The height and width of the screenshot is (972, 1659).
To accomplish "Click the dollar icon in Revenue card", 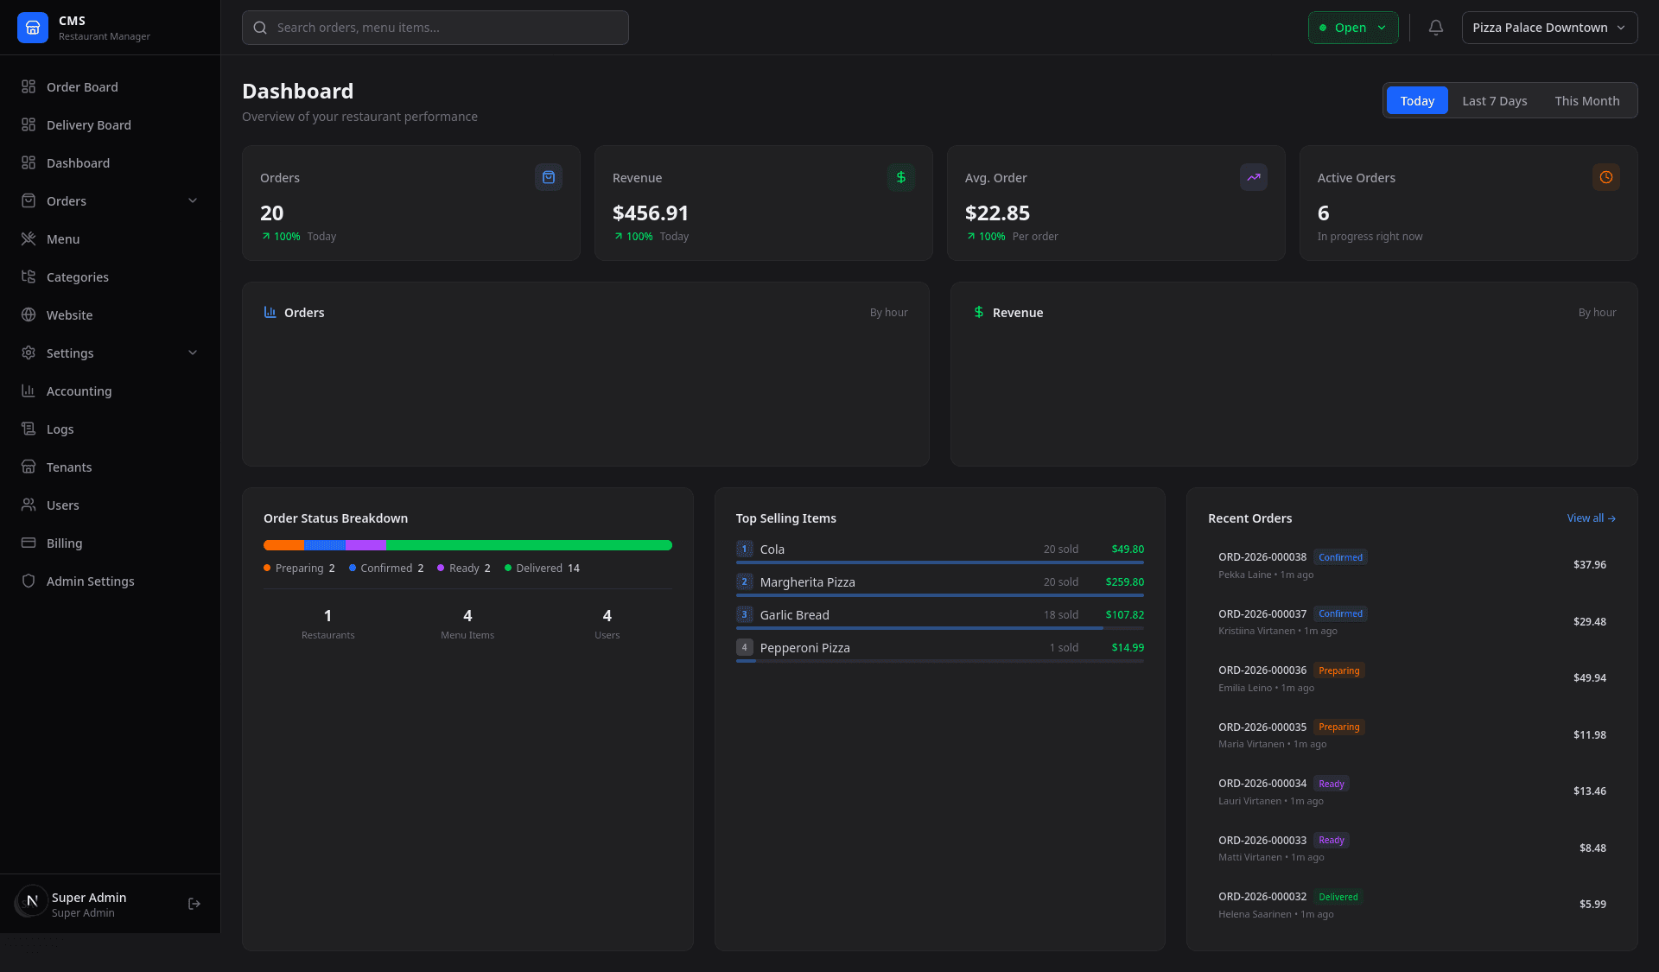I will click(901, 177).
